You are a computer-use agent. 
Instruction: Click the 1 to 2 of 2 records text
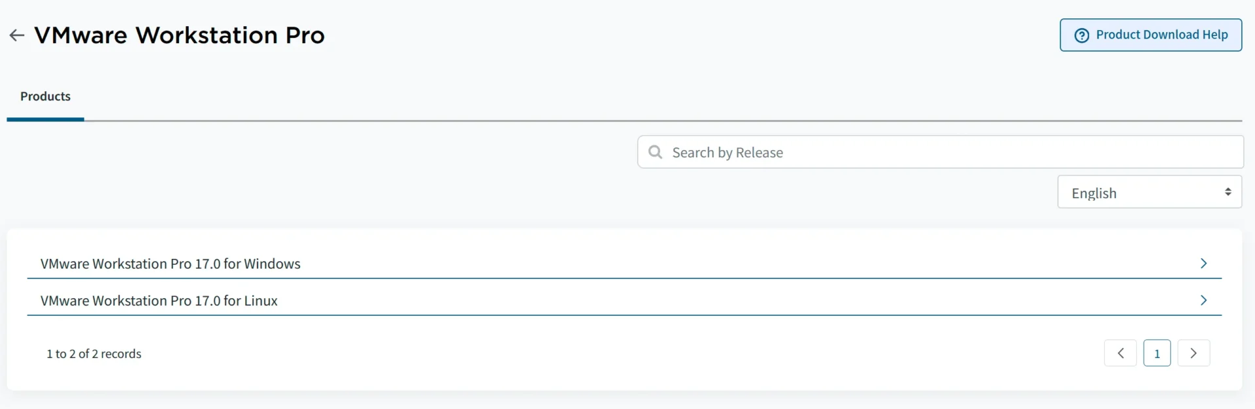[94, 354]
